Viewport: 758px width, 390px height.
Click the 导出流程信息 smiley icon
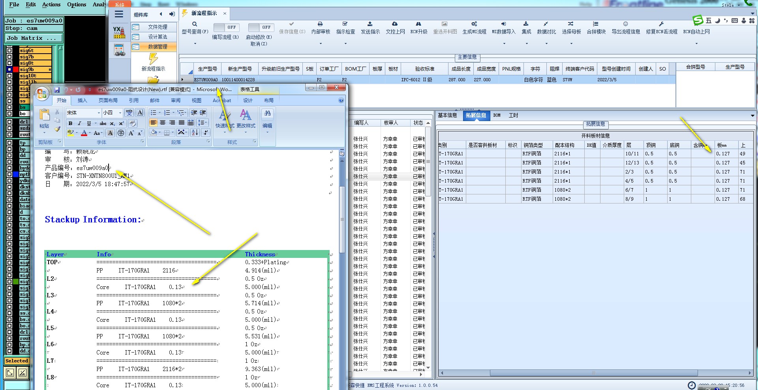[625, 24]
